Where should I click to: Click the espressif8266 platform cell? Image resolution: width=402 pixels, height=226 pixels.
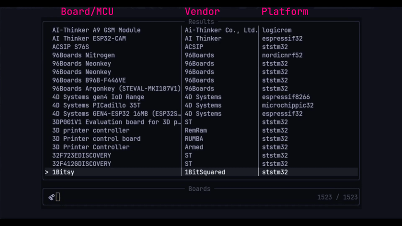[286, 97]
